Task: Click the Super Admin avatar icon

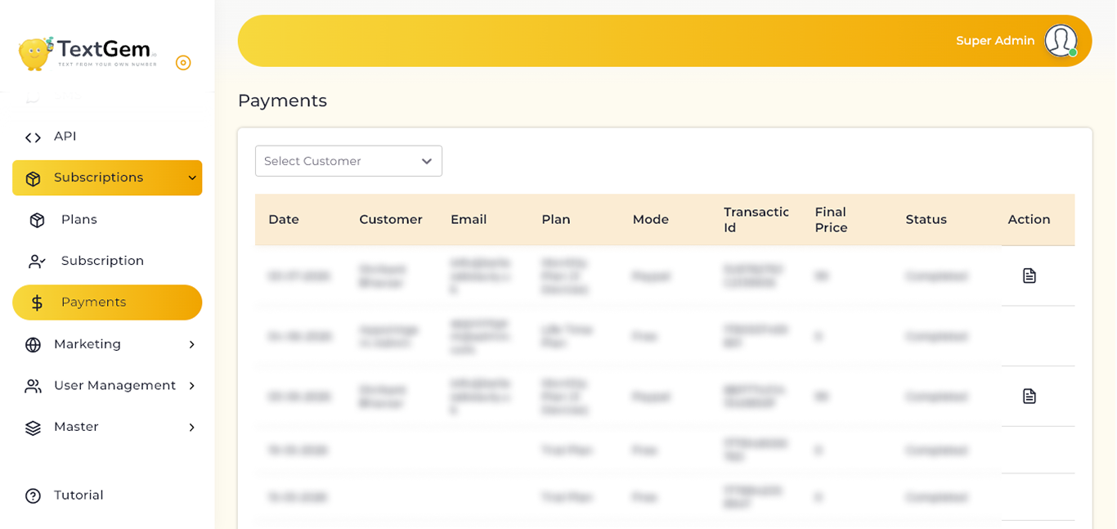Action: tap(1061, 41)
